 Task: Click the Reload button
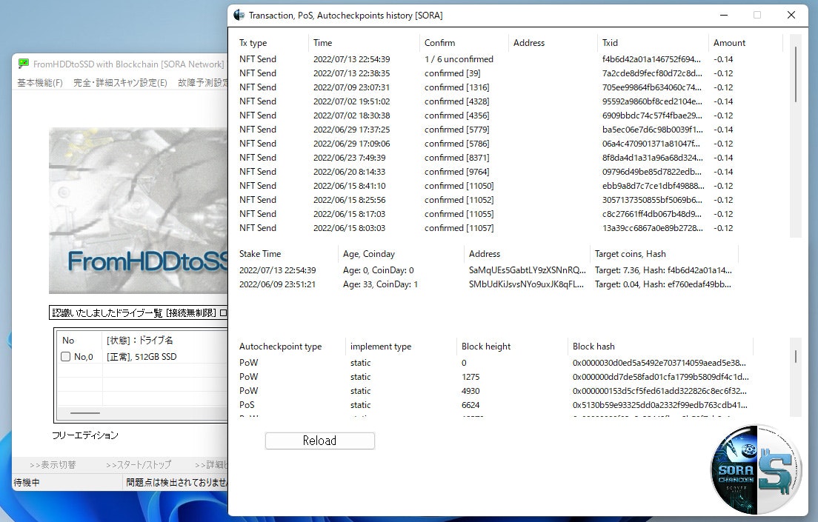tap(320, 441)
